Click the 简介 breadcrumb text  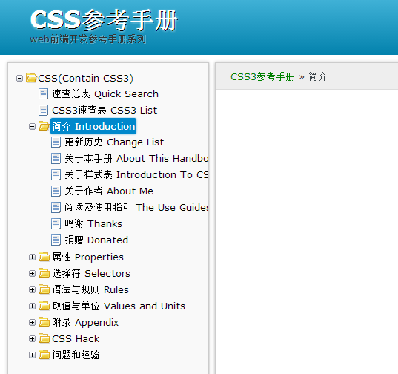[318, 76]
